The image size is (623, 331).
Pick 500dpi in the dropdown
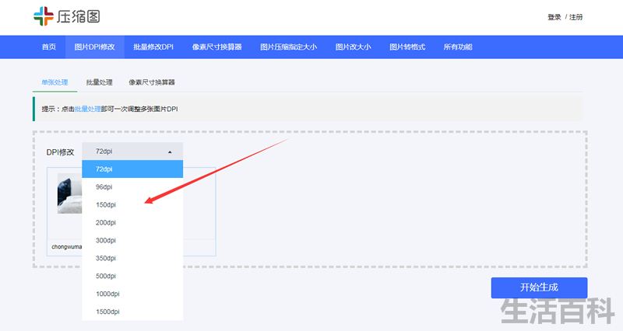tap(132, 276)
